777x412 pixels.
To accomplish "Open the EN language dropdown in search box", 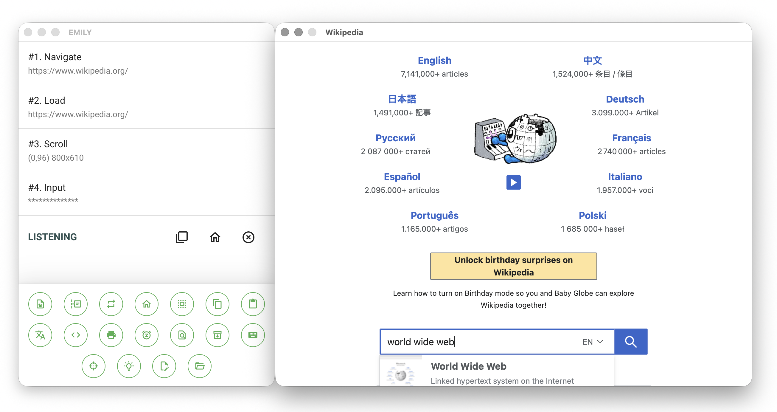I will (x=593, y=342).
